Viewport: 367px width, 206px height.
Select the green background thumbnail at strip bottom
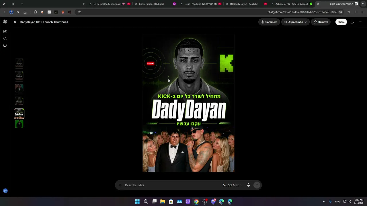click(x=19, y=124)
